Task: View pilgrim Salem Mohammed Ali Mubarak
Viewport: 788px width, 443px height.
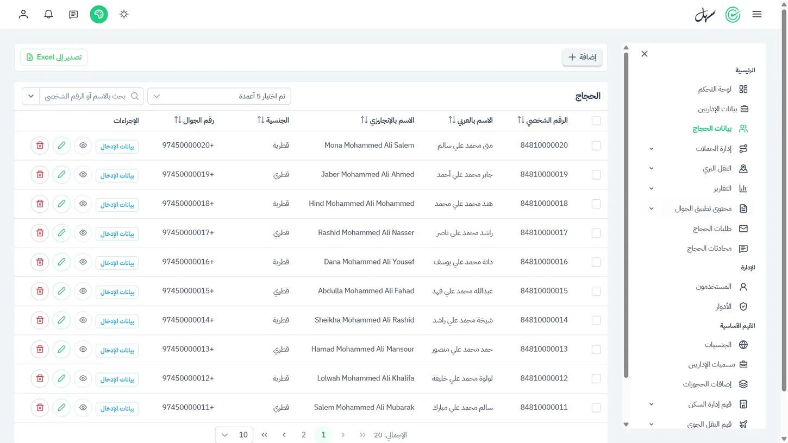Action: click(83, 408)
